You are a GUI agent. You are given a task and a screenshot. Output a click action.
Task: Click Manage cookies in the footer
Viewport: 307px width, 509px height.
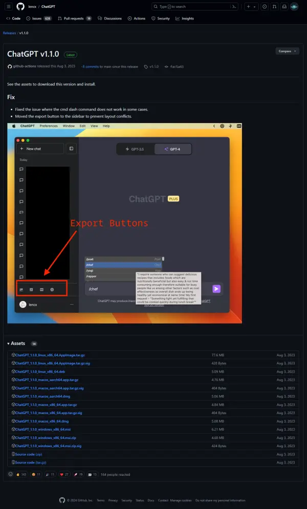click(x=181, y=500)
